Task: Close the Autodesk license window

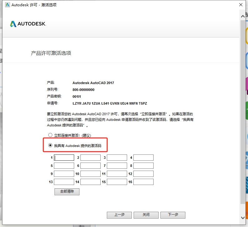Action: 241,5
